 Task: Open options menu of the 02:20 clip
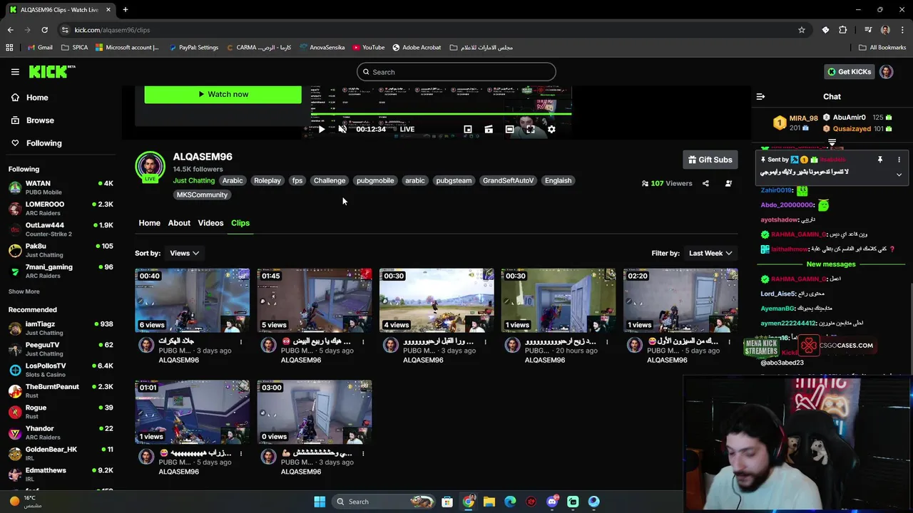pyautogui.click(x=729, y=342)
